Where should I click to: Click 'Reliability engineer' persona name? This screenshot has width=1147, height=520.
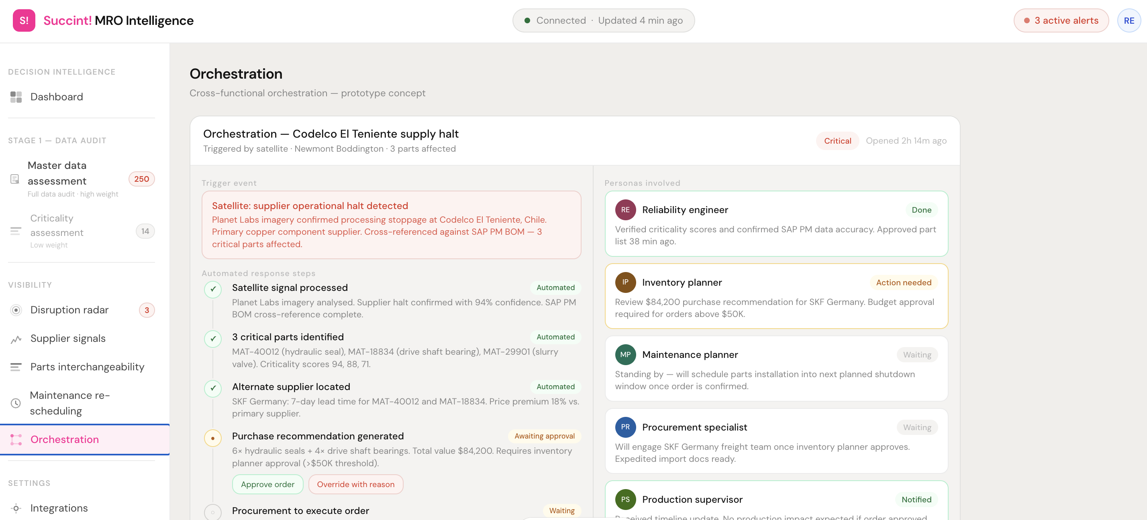[685, 210]
